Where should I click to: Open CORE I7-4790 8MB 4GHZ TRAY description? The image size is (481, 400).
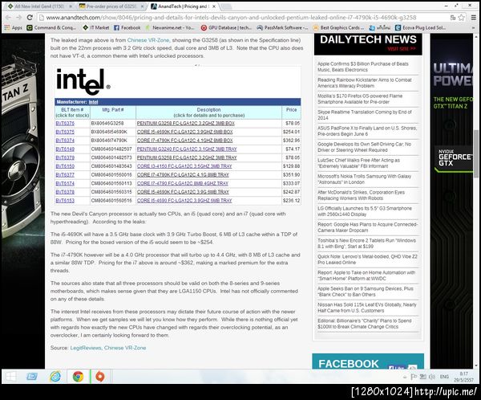point(183,184)
